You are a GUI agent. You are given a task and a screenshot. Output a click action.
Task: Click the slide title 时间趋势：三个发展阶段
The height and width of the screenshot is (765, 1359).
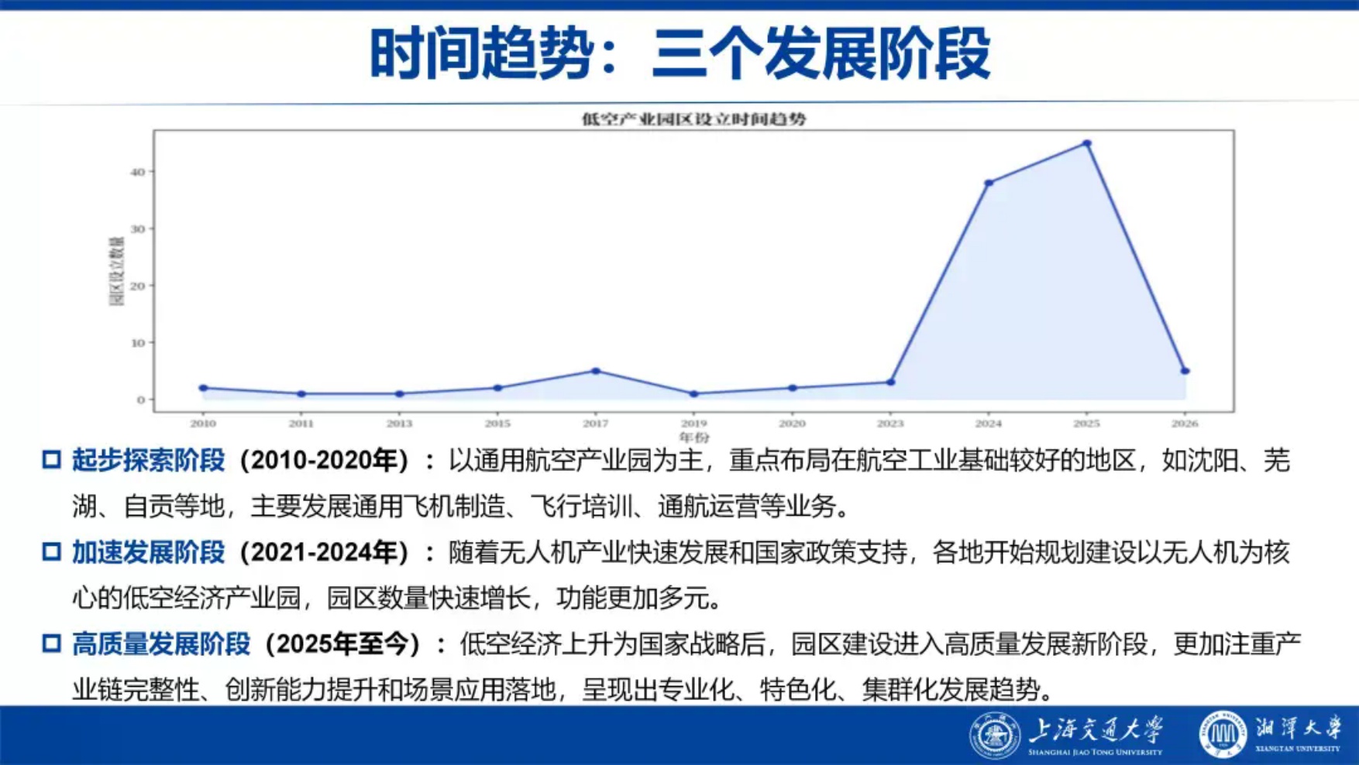679,53
